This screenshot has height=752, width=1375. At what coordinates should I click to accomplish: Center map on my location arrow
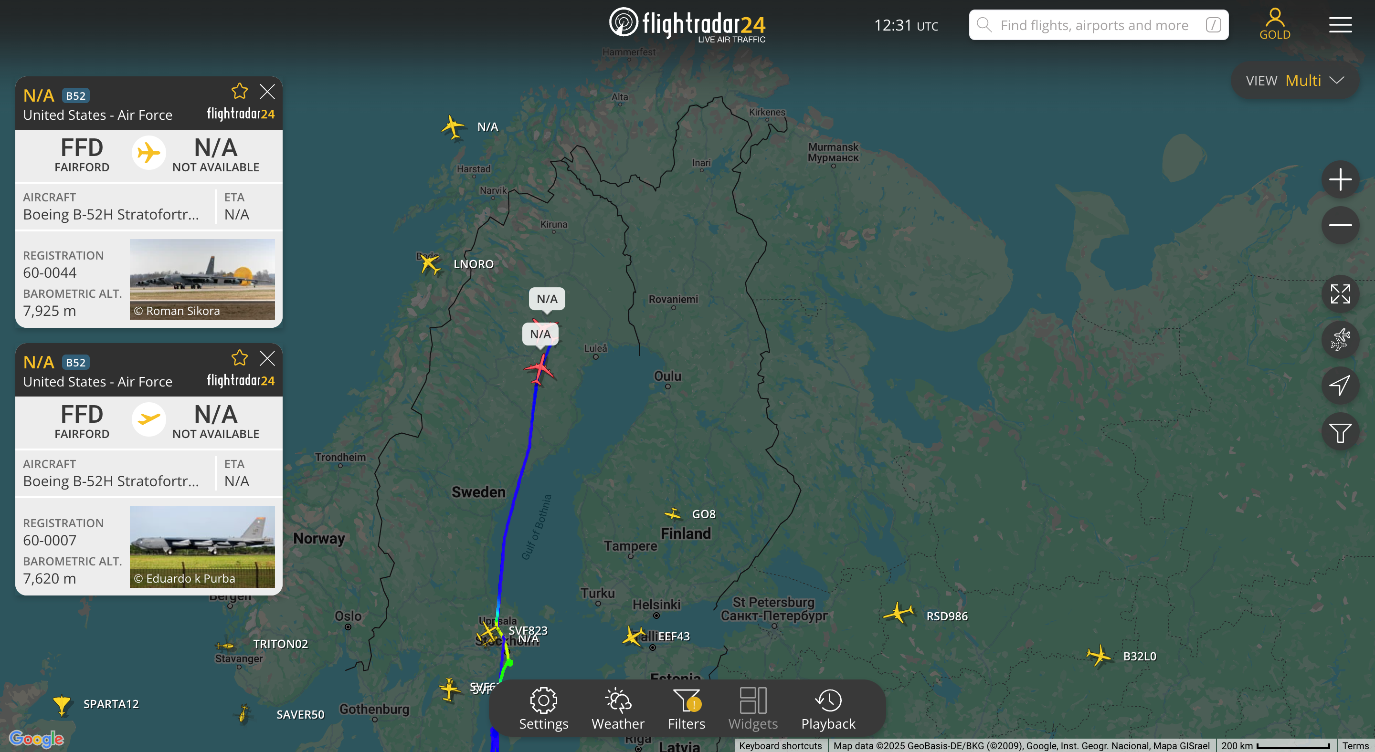tap(1340, 386)
